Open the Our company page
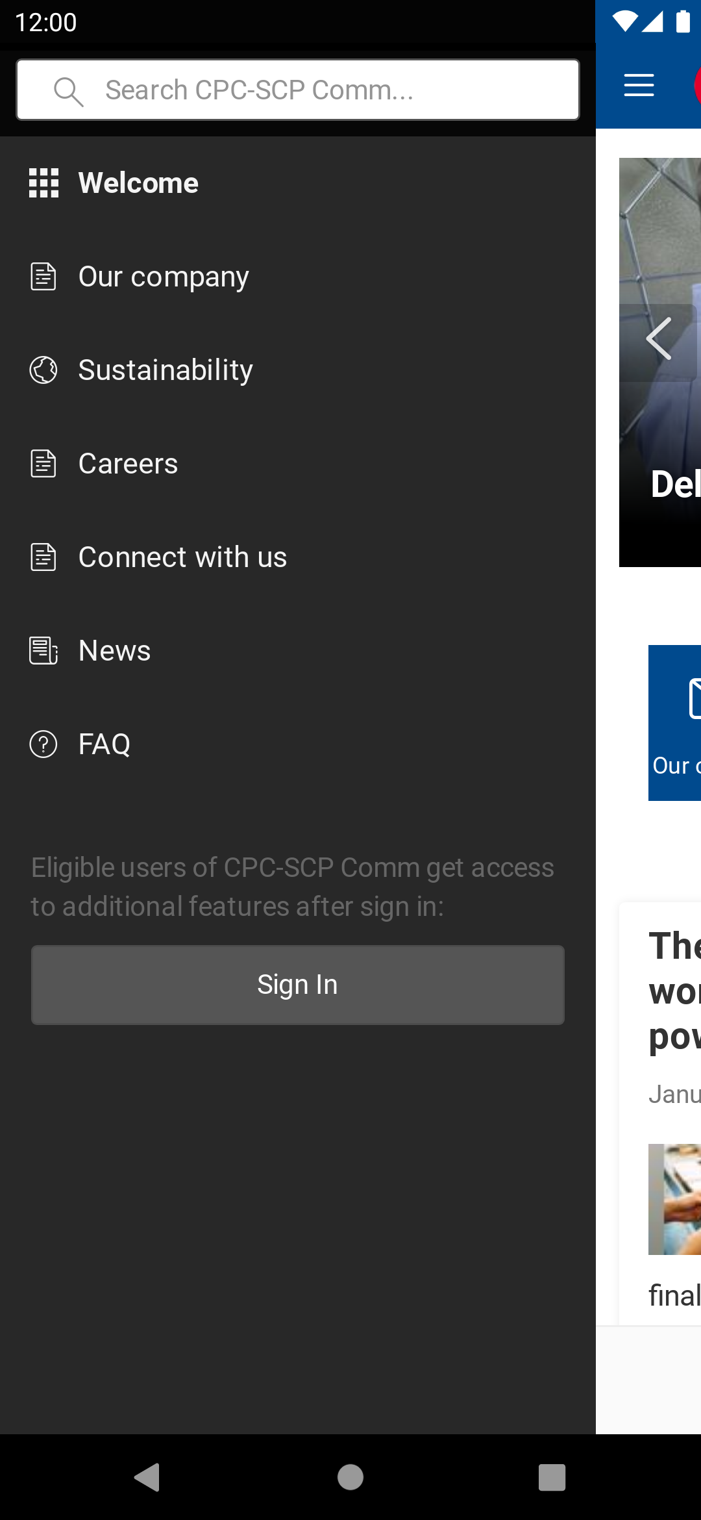The image size is (701, 1520). (298, 277)
